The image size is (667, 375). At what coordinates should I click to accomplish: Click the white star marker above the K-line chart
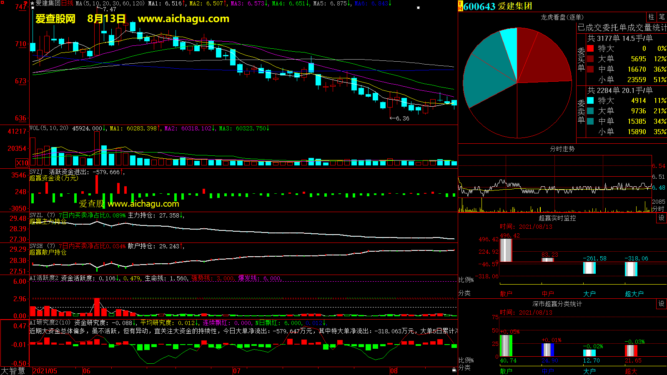click(x=419, y=8)
